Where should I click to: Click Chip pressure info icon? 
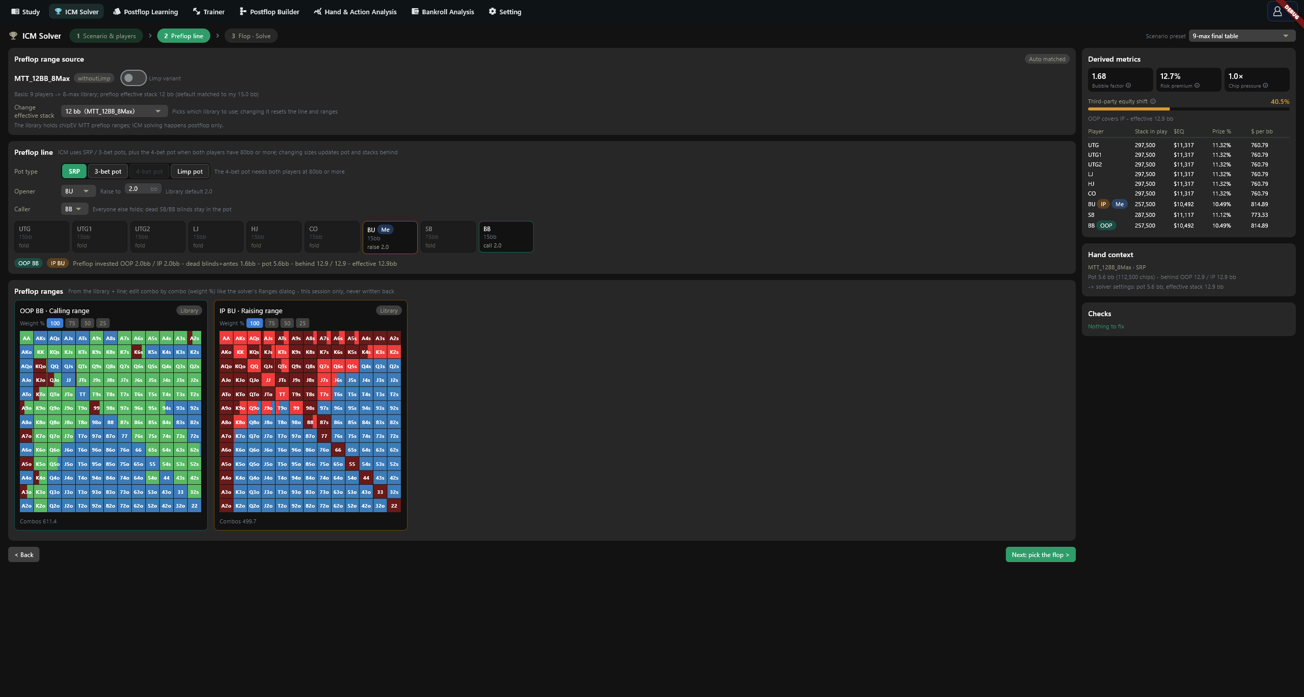pyautogui.click(x=1265, y=86)
